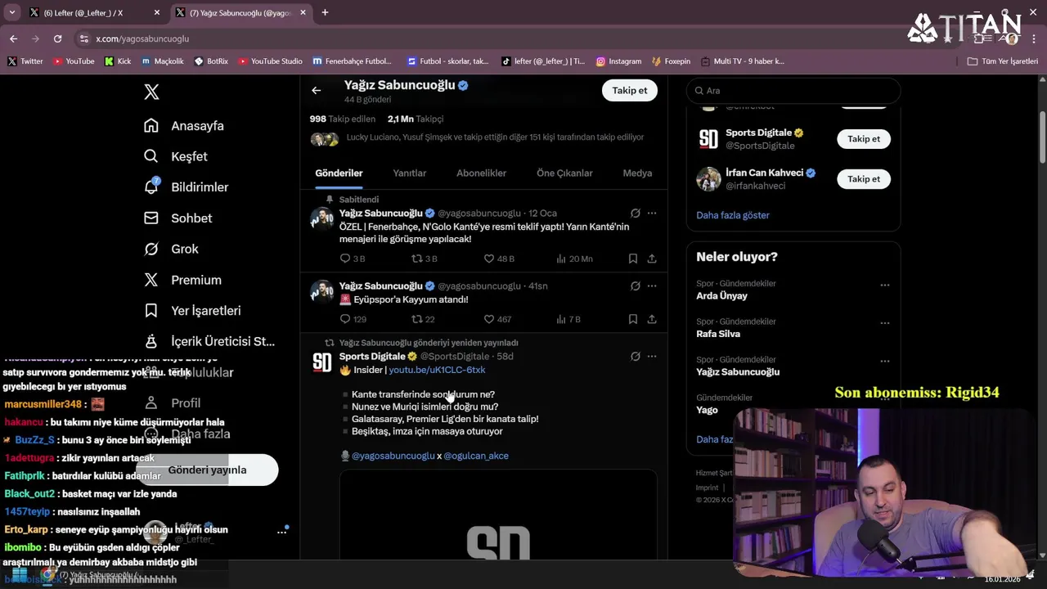
Task: Open Sohbet messages
Action: pos(177,218)
